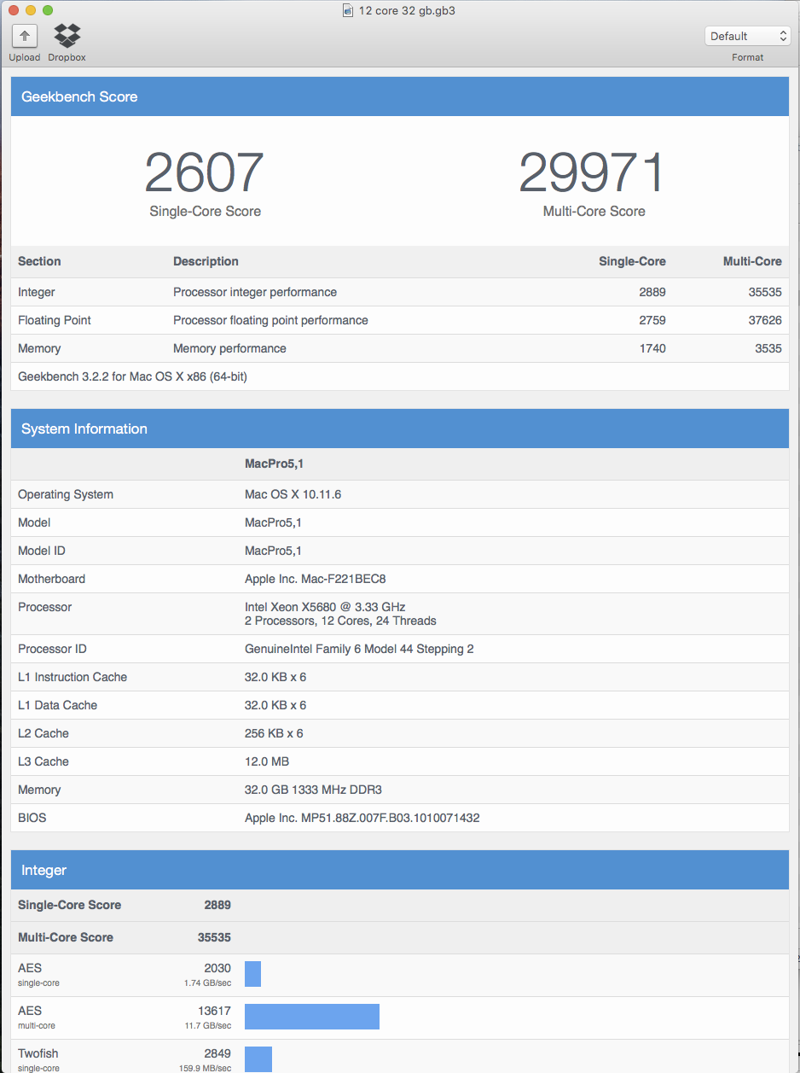Click the Description column header
The height and width of the screenshot is (1073, 800).
(x=206, y=261)
